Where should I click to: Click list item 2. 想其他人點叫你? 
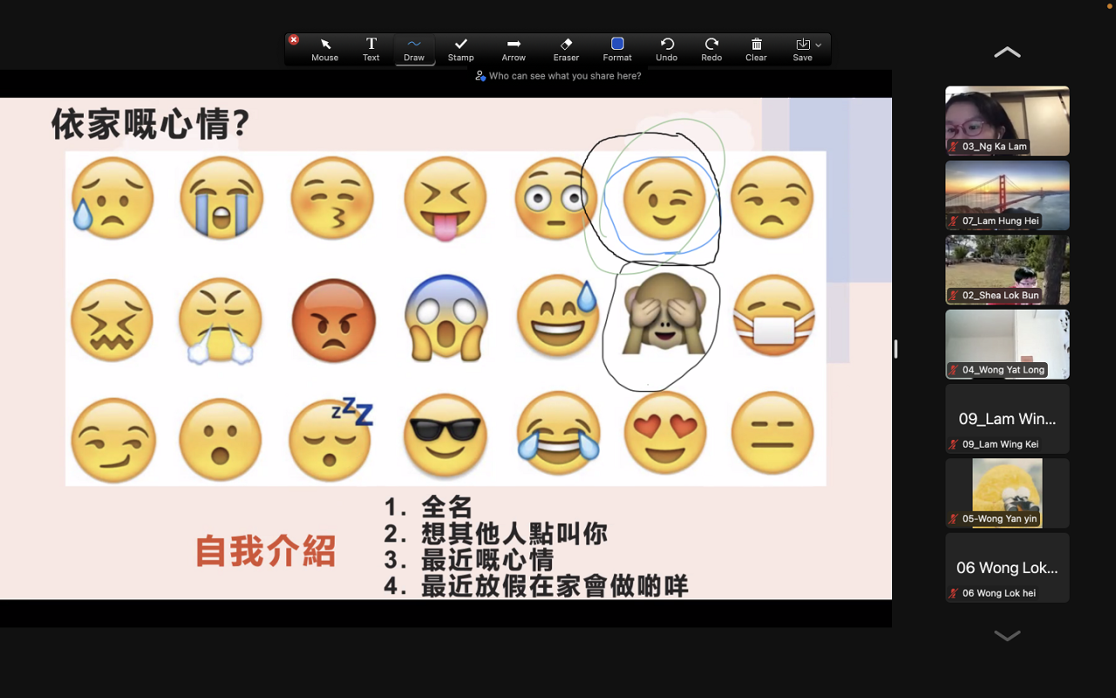pyautogui.click(x=496, y=533)
